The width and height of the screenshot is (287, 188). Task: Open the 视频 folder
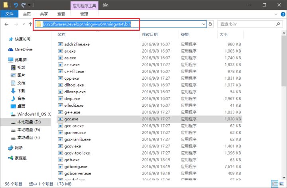tap(18, 67)
